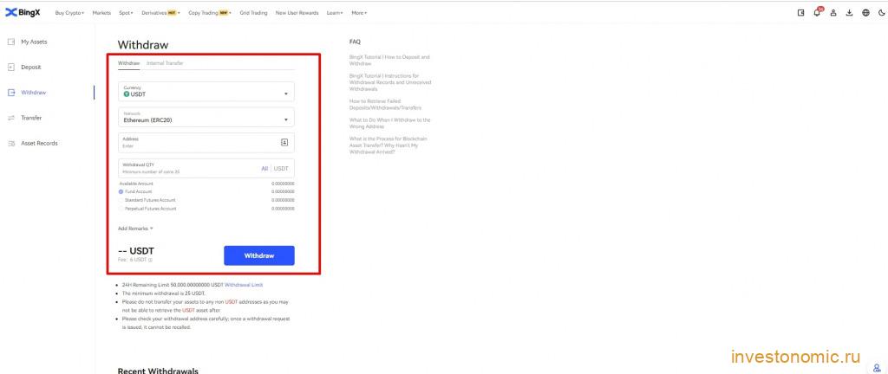Open address book icon in Address field
This screenshot has height=374, width=888.
click(x=284, y=142)
